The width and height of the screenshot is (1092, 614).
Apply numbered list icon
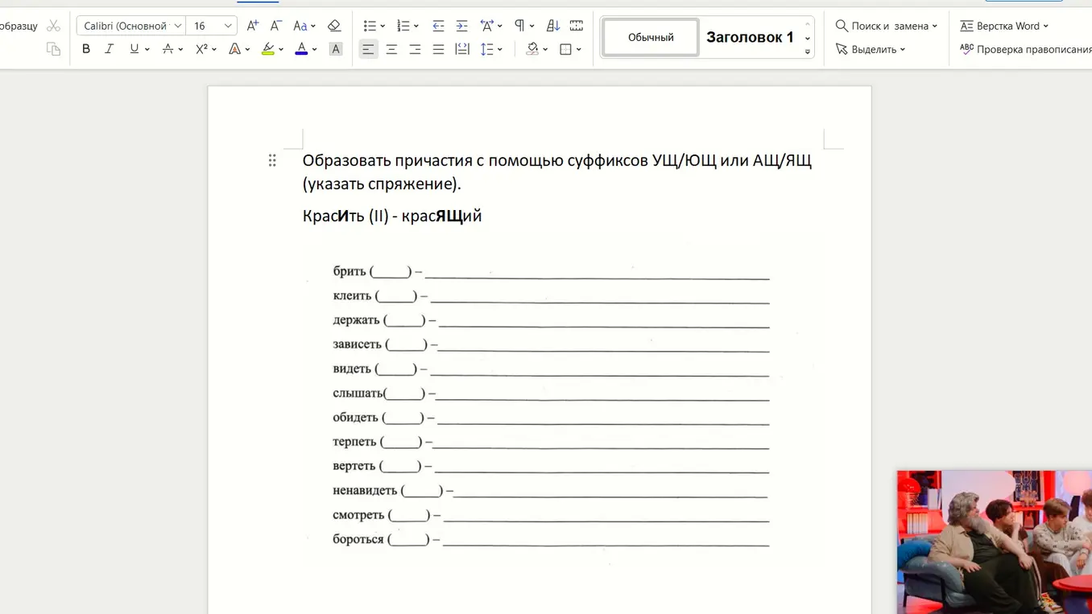(403, 26)
